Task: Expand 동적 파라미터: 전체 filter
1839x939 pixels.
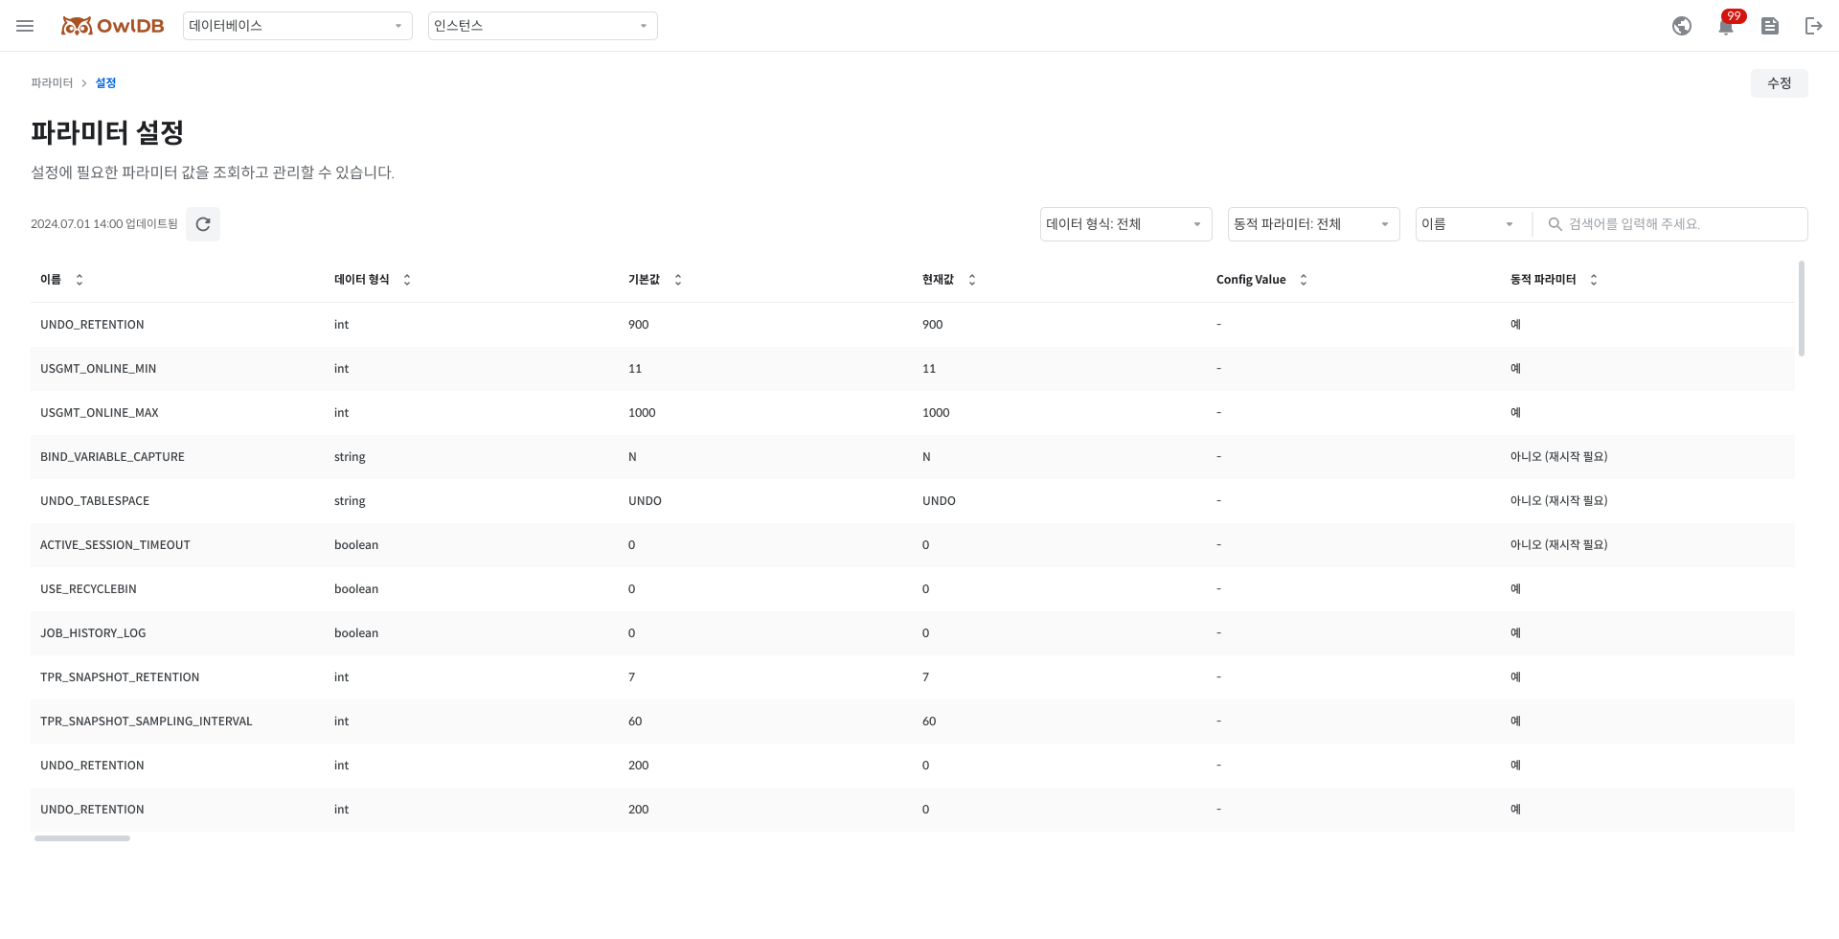Action: click(1313, 224)
